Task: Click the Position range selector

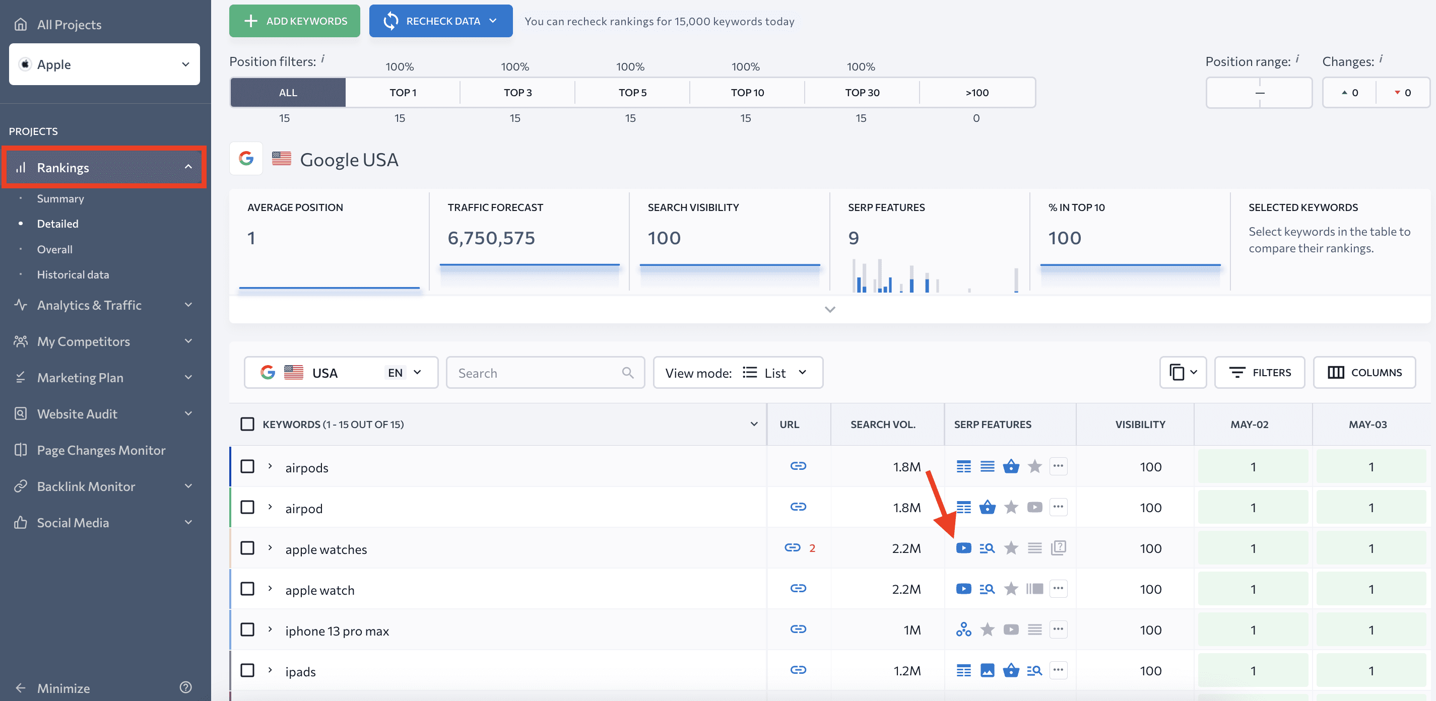Action: click(1259, 92)
